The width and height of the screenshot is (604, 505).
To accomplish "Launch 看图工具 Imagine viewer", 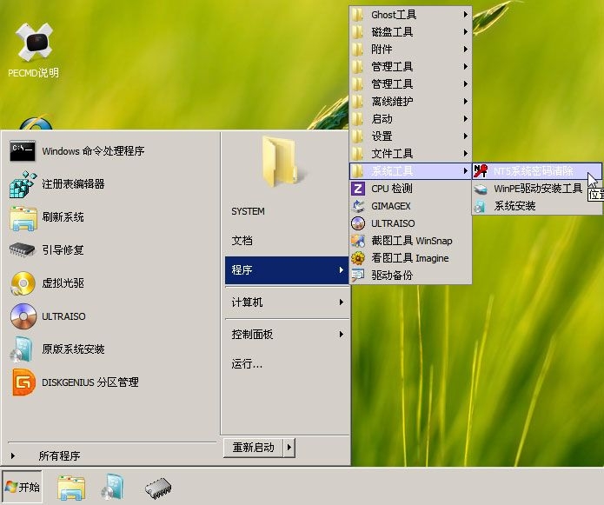I will click(x=409, y=258).
